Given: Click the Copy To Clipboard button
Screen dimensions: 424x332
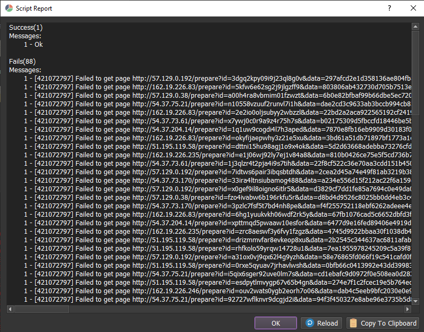Looking at the screenshot, I should (383, 323).
